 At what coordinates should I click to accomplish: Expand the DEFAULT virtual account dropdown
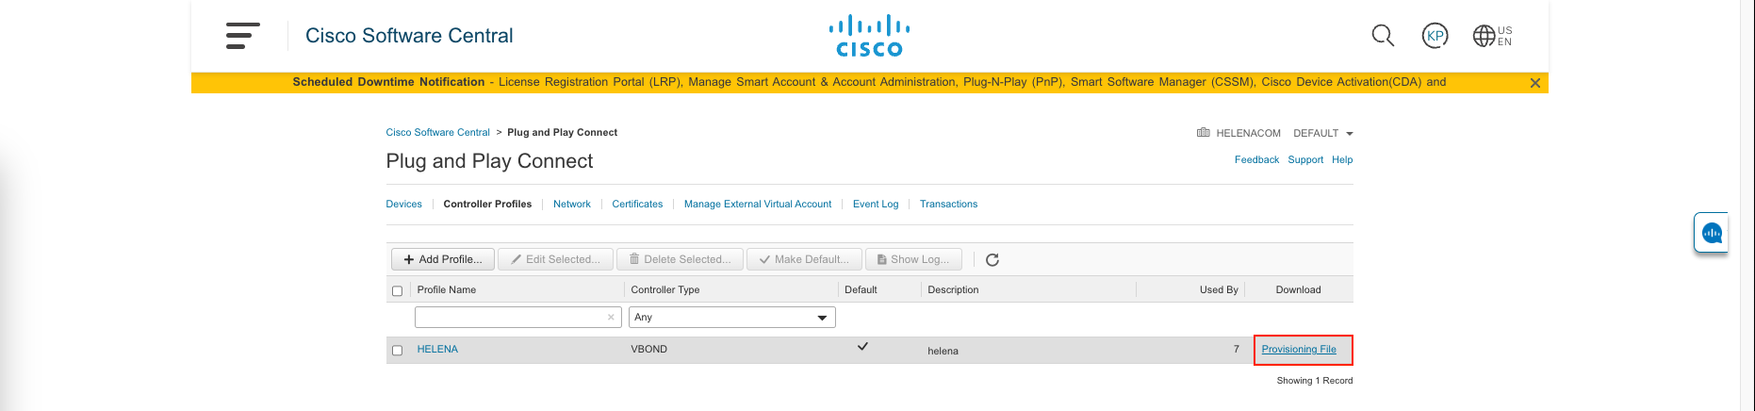pyautogui.click(x=1322, y=134)
